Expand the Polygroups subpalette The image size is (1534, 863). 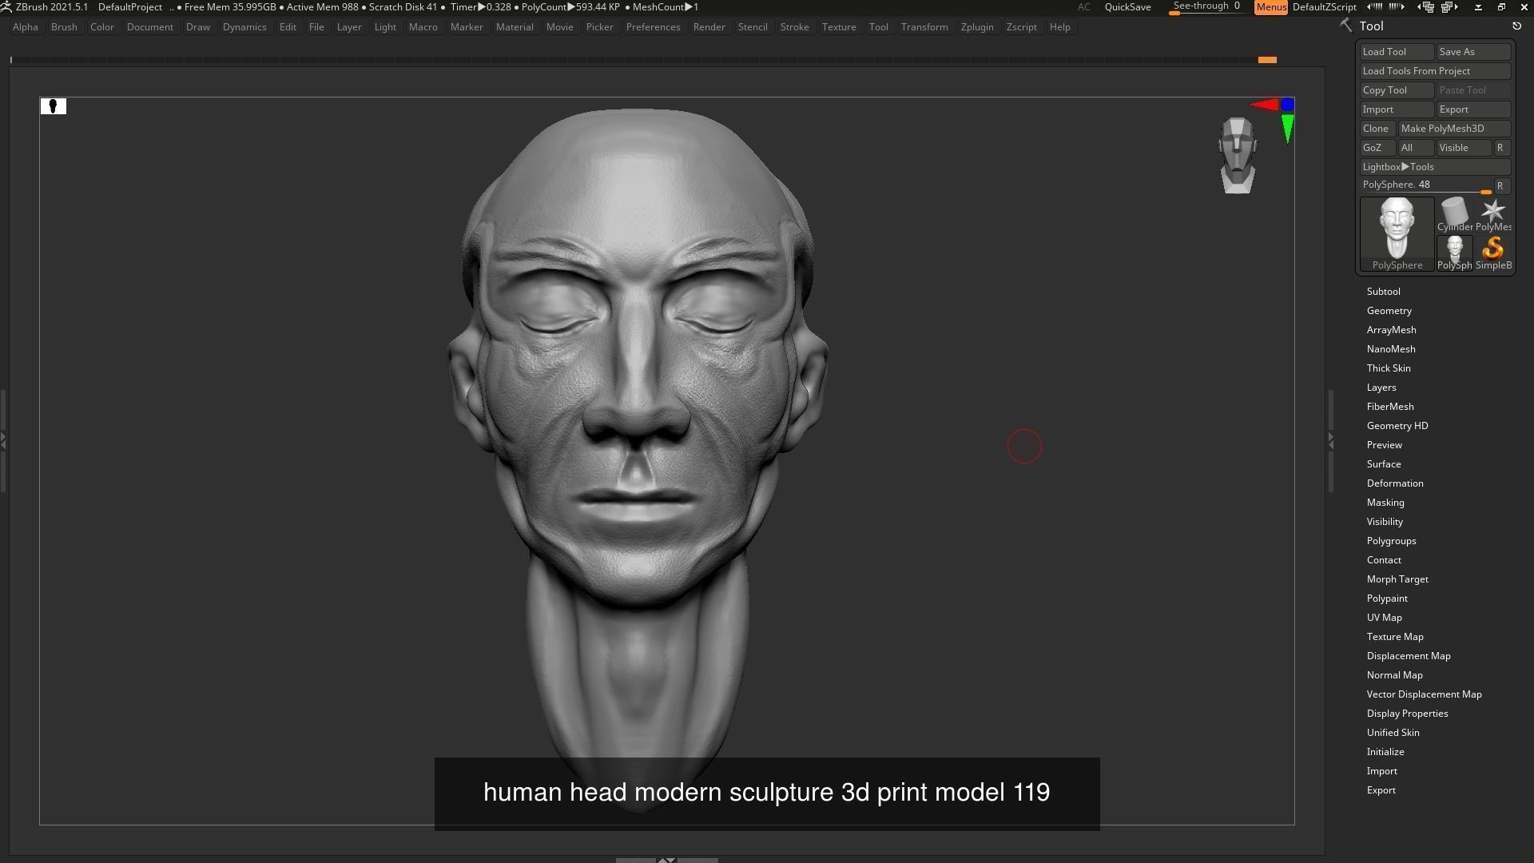click(1391, 541)
